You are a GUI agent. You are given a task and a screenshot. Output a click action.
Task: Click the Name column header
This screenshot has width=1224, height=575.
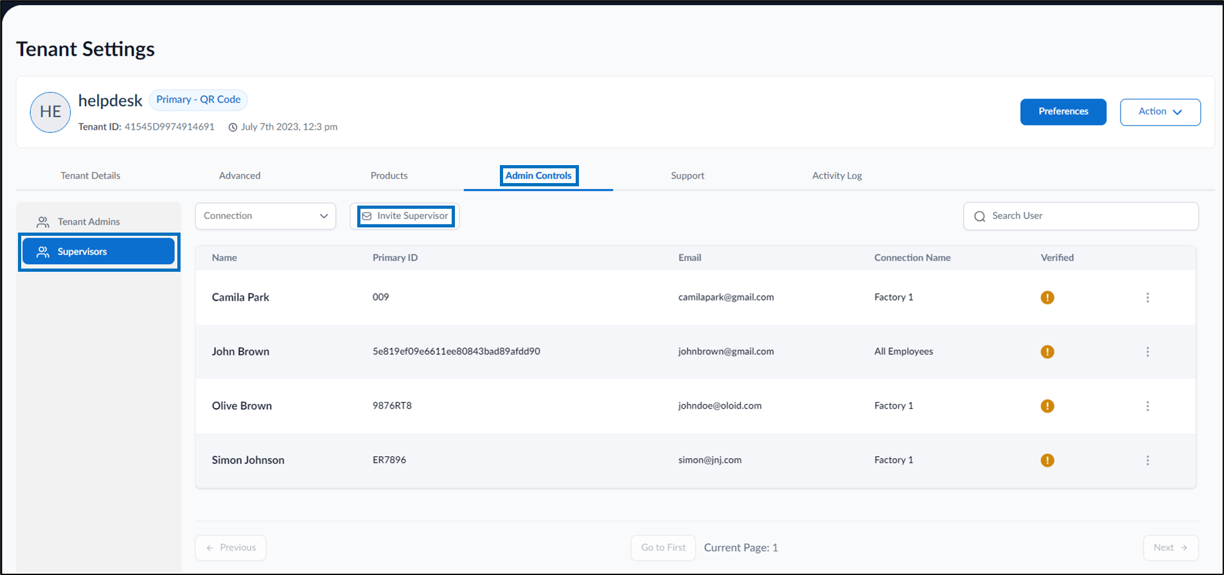click(x=224, y=258)
